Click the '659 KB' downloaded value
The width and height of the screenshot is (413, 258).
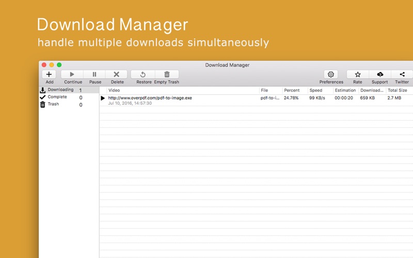pos(368,98)
